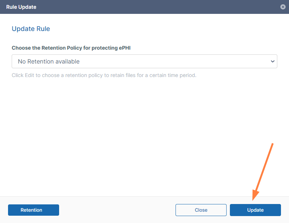This screenshot has height=223, width=289.
Task: Click the helper text about retaining files
Action: pyautogui.click(x=104, y=76)
